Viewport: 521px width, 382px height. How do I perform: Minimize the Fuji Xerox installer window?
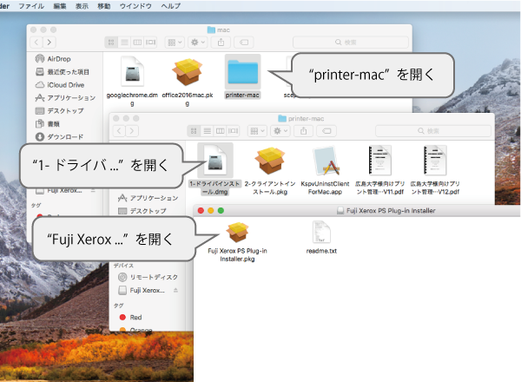pyautogui.click(x=211, y=211)
